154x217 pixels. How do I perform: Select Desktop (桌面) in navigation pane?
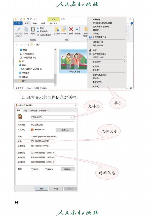(x=24, y=50)
